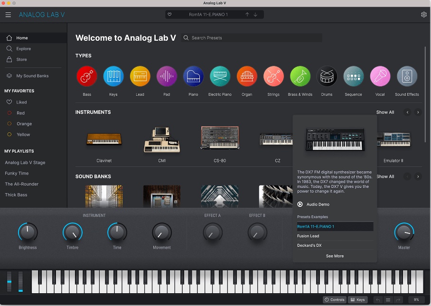This screenshot has height=306, width=431.
Task: Open the Store sidebar item
Action: point(34,59)
